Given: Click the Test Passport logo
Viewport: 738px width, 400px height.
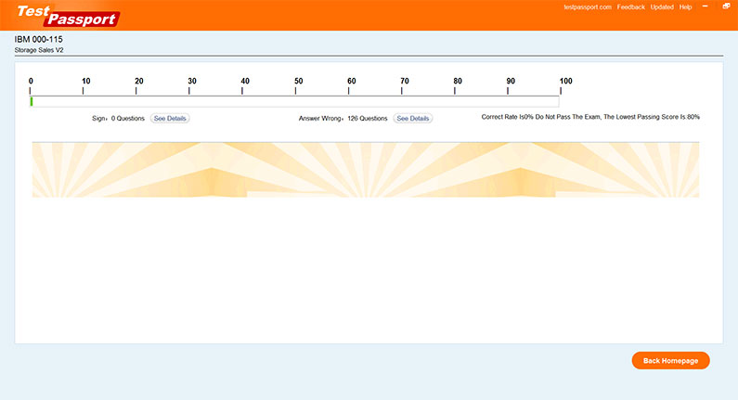Looking at the screenshot, I should click(x=69, y=16).
